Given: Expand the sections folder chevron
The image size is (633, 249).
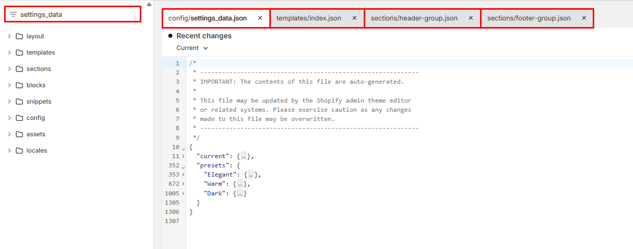Looking at the screenshot, I should [x=9, y=69].
